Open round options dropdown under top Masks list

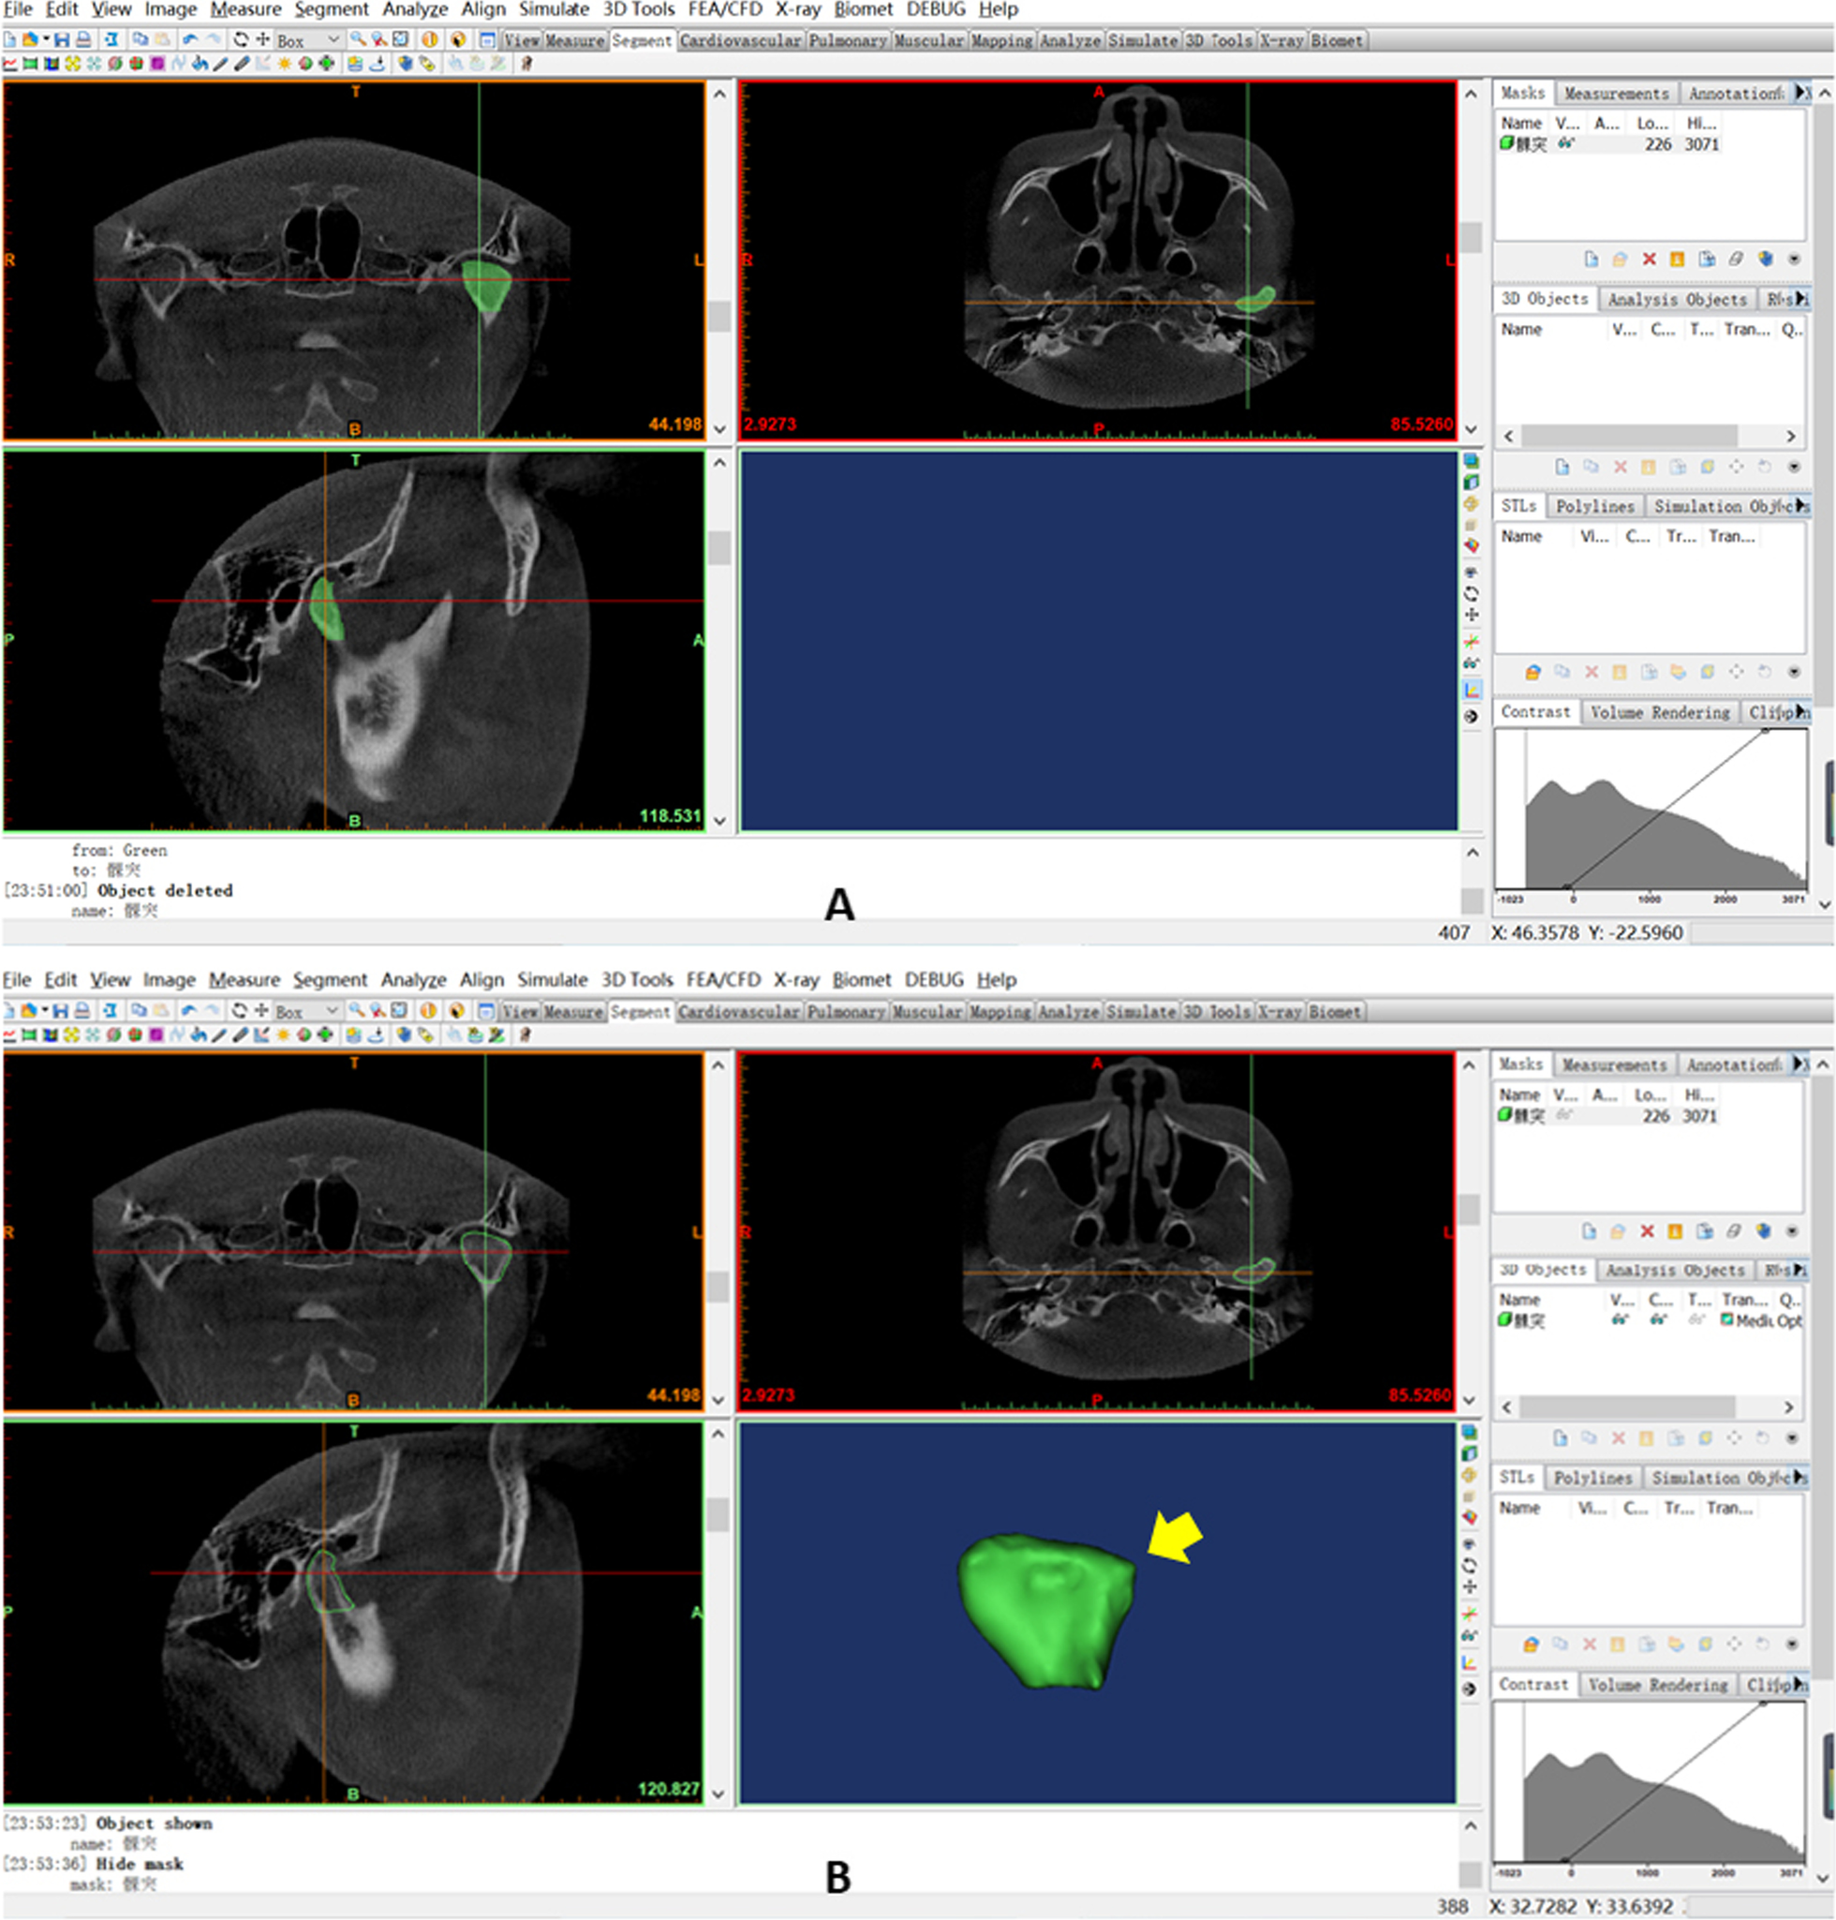(1795, 260)
